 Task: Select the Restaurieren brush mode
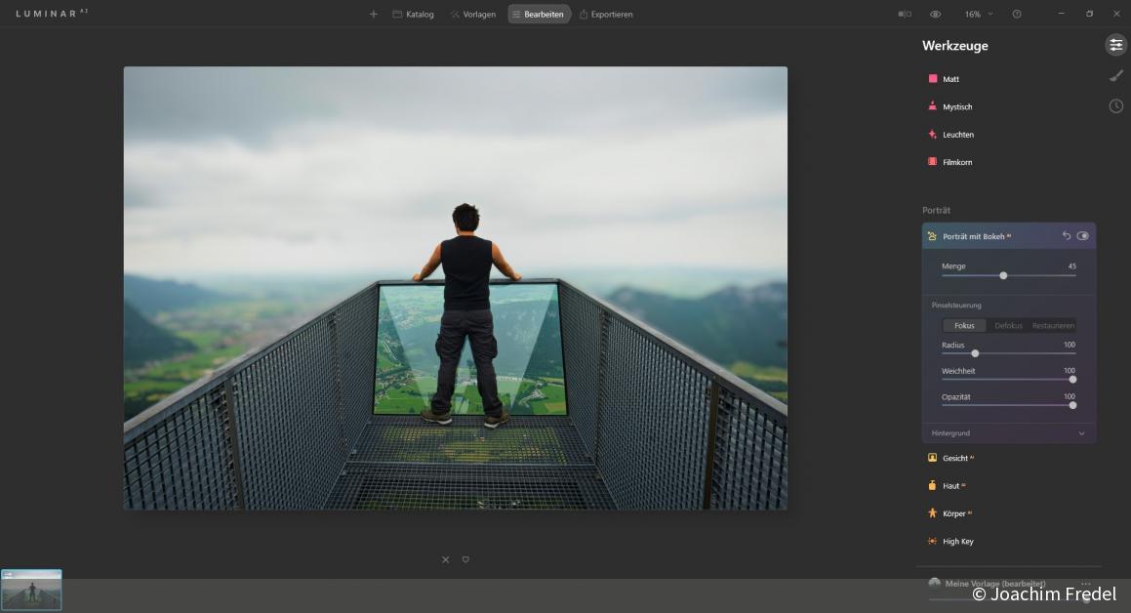point(1053,326)
